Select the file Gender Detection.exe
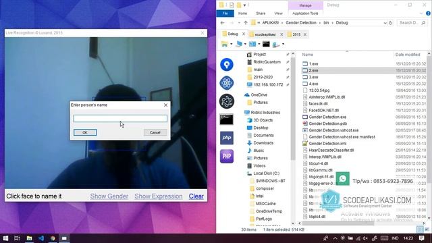 click(x=327, y=117)
